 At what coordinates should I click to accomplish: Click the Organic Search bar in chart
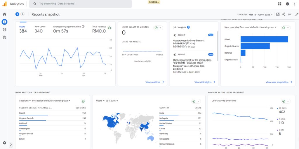255,46
